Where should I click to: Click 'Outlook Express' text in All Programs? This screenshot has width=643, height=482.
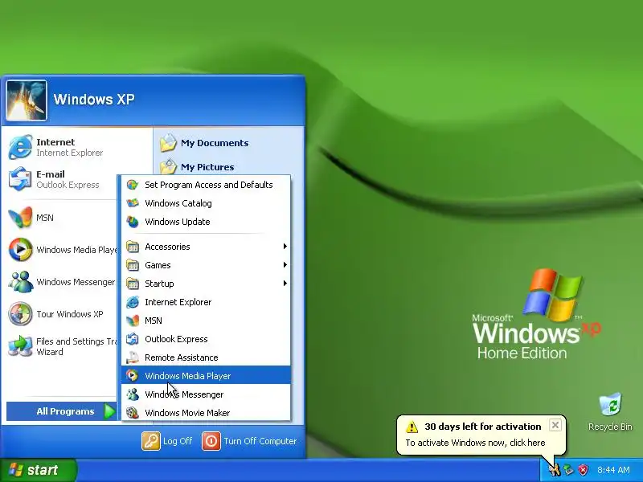pyautogui.click(x=176, y=339)
